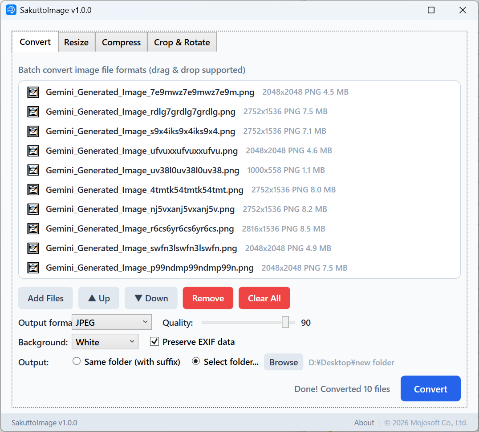Image resolution: width=479 pixels, height=432 pixels.
Task: Click image icon beside r6cs6yr6cs6yr6cs.png
Action: tap(33, 229)
